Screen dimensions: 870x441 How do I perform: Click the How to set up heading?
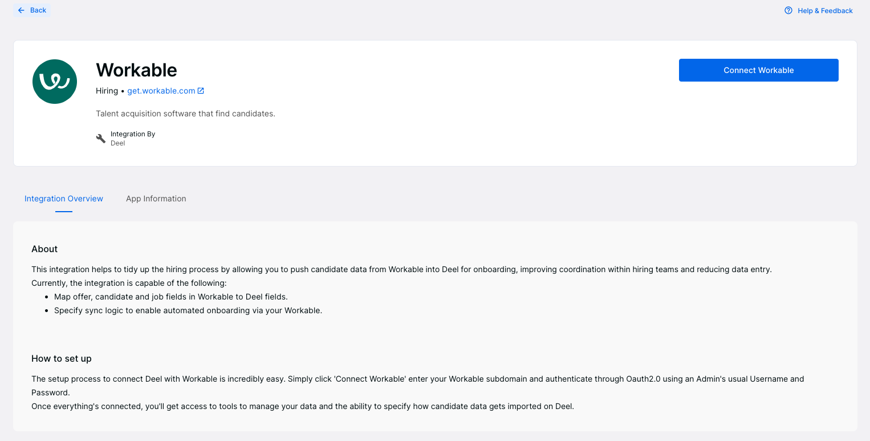pyautogui.click(x=62, y=358)
